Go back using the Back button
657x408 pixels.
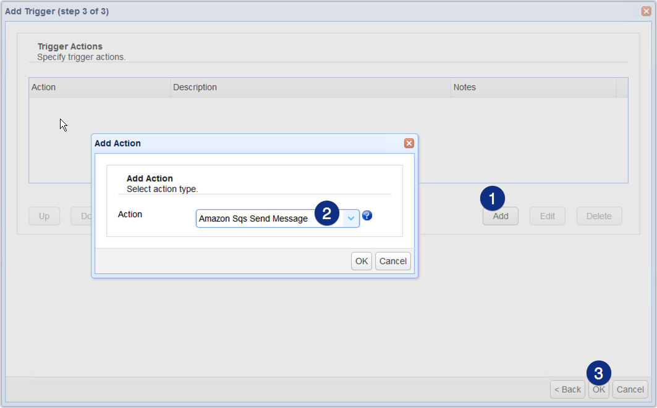(x=567, y=389)
